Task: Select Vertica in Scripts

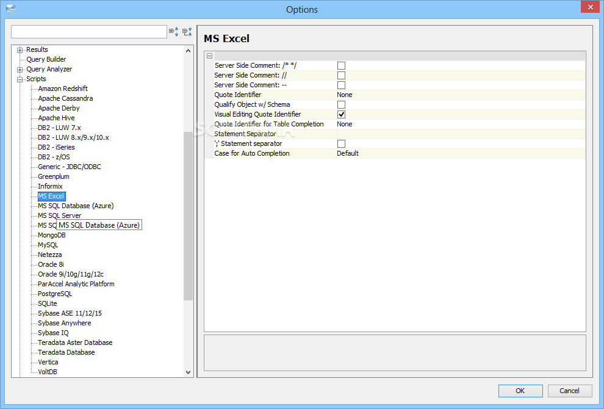Action: click(x=48, y=362)
